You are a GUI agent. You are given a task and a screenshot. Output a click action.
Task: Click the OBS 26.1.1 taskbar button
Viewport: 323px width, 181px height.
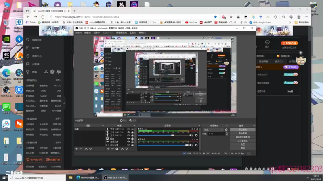click(x=115, y=178)
